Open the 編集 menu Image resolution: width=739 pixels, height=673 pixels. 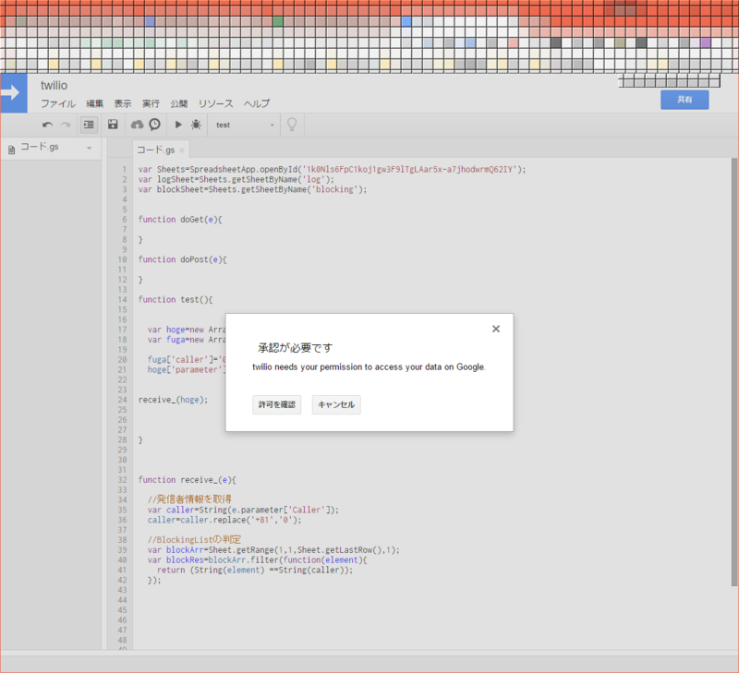click(95, 103)
